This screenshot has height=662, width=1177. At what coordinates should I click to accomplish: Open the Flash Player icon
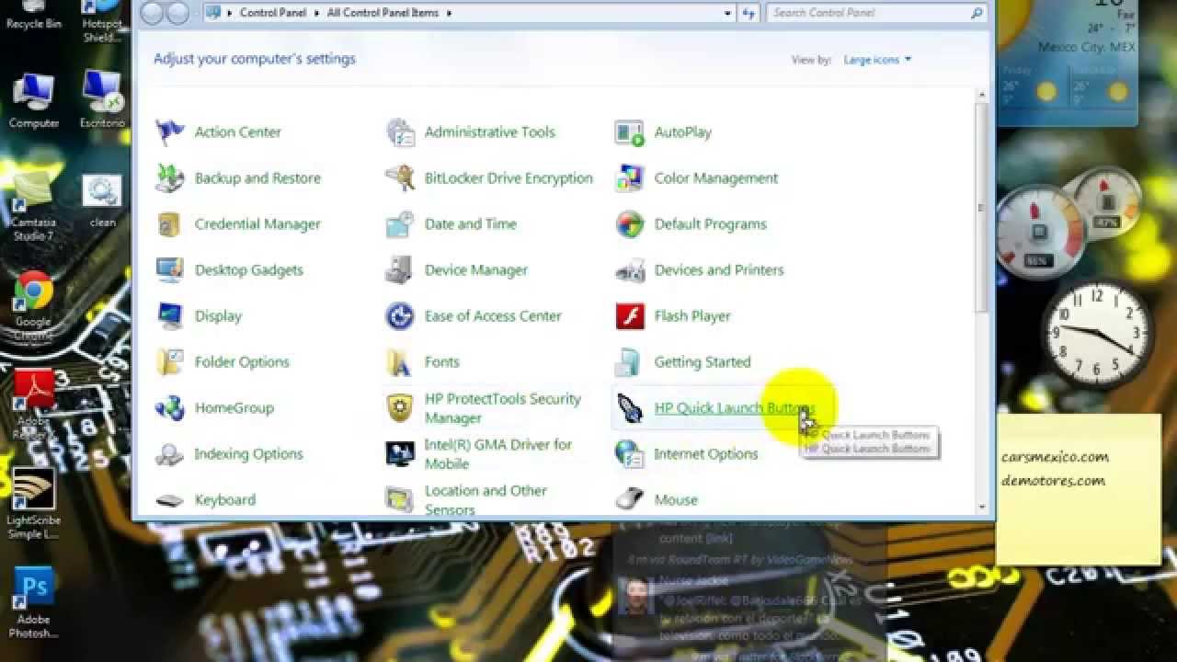pyautogui.click(x=630, y=316)
